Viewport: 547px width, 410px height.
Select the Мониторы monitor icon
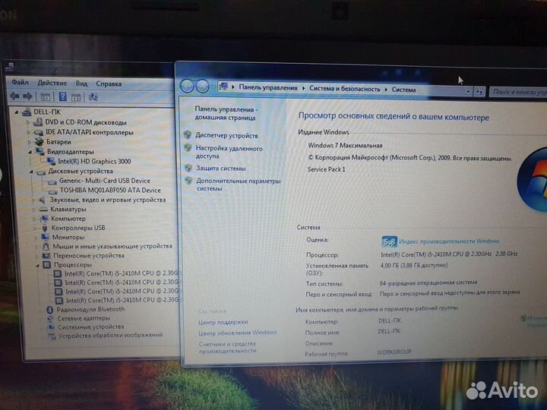46,237
